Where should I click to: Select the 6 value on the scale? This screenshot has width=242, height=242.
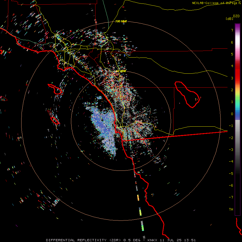[232, 42]
